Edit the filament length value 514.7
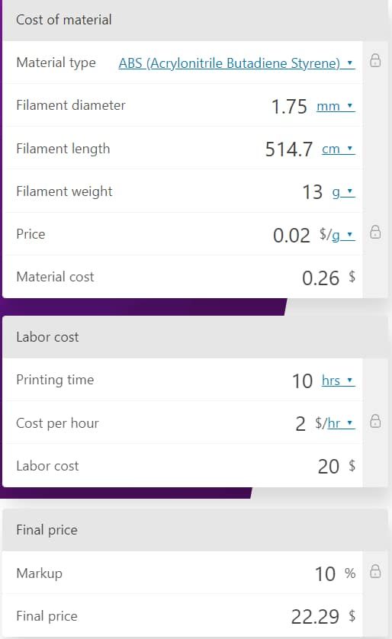 [x=289, y=149]
